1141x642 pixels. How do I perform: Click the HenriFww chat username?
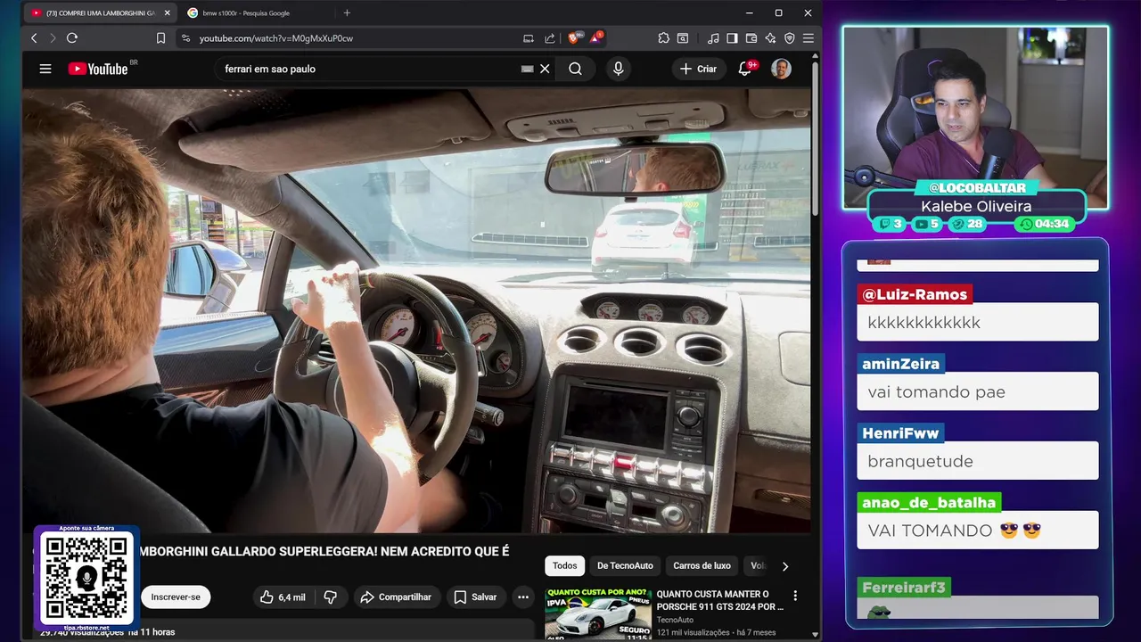900,433
